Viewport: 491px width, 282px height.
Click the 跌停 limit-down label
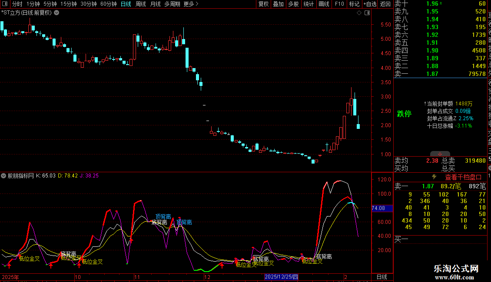[x=404, y=114]
